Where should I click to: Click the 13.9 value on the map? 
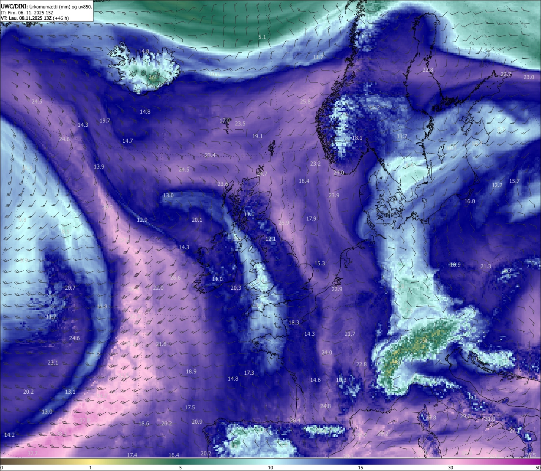tap(99, 166)
